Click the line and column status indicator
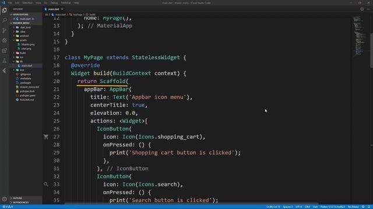The image size is (373, 209). (x=273, y=207)
